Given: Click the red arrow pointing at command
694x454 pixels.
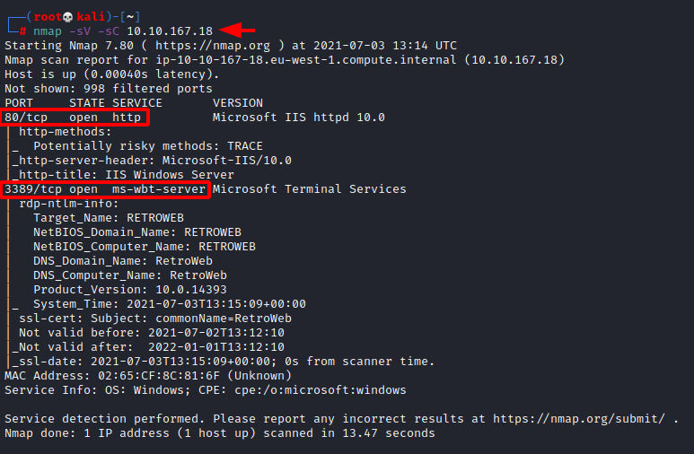Looking at the screenshot, I should click(x=237, y=31).
